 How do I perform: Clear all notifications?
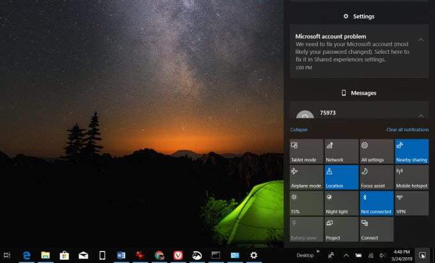click(x=407, y=129)
